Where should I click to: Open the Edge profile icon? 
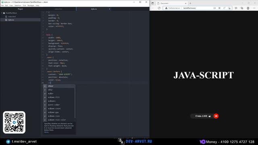(248, 8)
